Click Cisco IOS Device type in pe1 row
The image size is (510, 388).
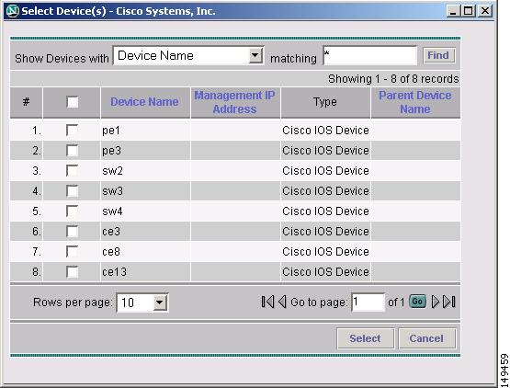point(325,131)
